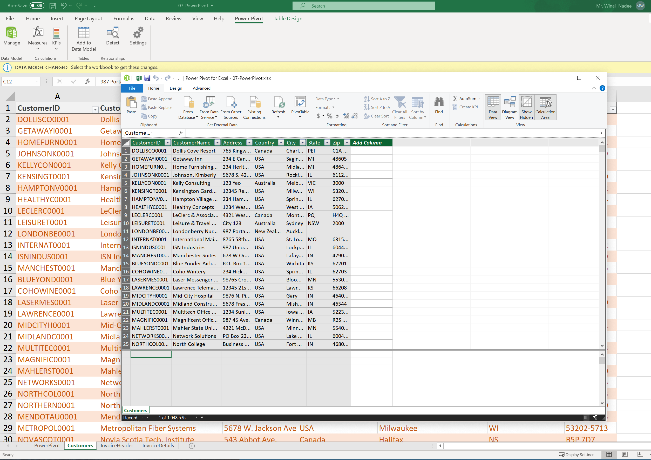This screenshot has width=651, height=460.
Task: Open Zip column filter dropdown
Action: click(x=347, y=142)
